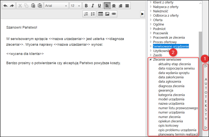
Task: Click the Copy icon
Action: click(x=27, y=6)
